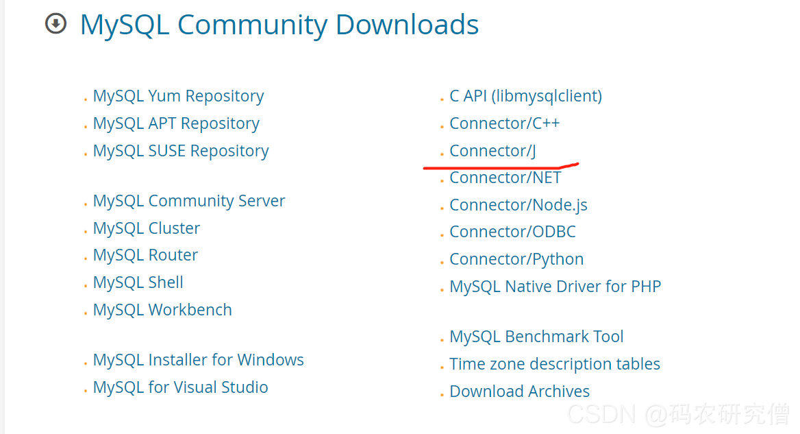Visit the Download Archives link
The image size is (800, 434).
point(519,391)
